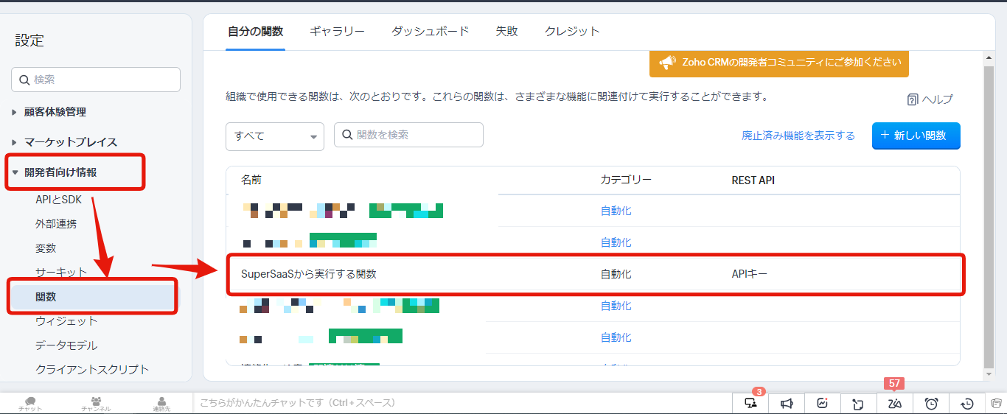Expand the マーケットプレイス section
Image resolution: width=1007 pixels, height=414 pixels.
point(14,142)
